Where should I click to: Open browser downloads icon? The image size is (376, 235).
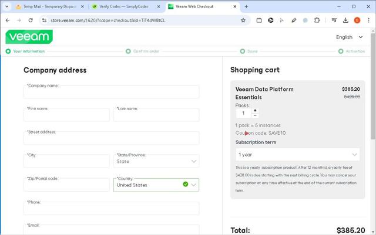[345, 21]
